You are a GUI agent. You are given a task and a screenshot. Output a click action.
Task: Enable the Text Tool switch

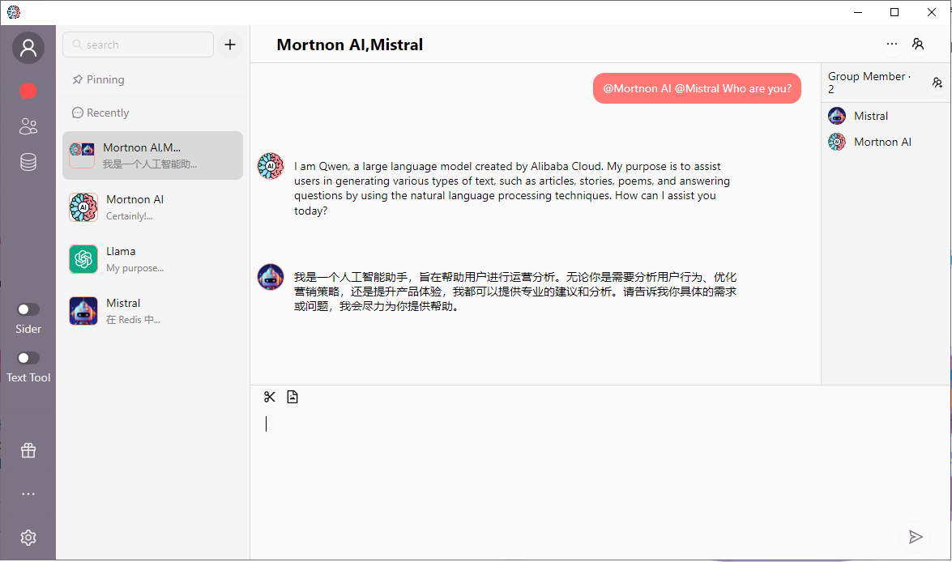click(28, 358)
